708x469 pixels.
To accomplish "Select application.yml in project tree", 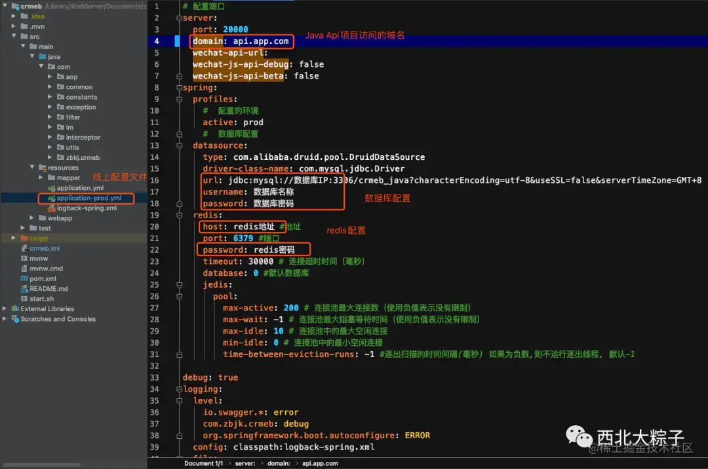I will [x=80, y=187].
